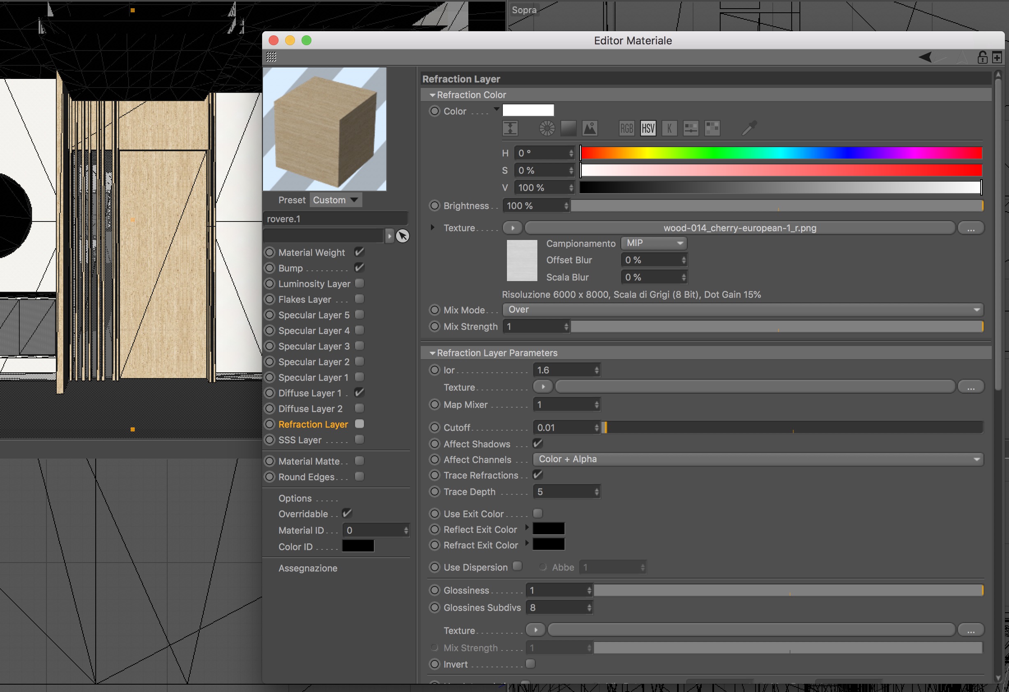
Task: Enable the Refraction Layer checkbox
Action: point(359,424)
